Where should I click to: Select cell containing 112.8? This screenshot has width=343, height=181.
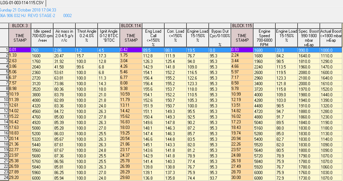(153, 56)
